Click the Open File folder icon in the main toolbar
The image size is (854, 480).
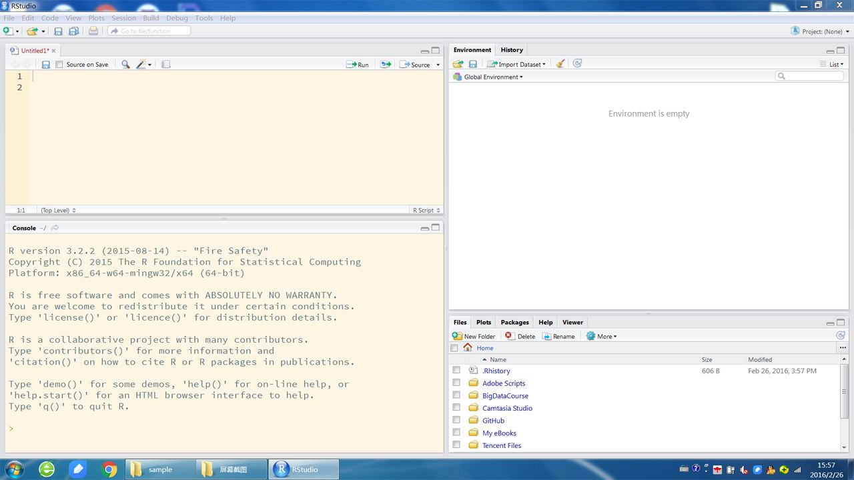[x=32, y=31]
